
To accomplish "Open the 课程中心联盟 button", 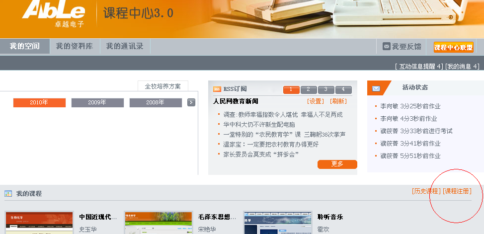I will pyautogui.click(x=453, y=47).
